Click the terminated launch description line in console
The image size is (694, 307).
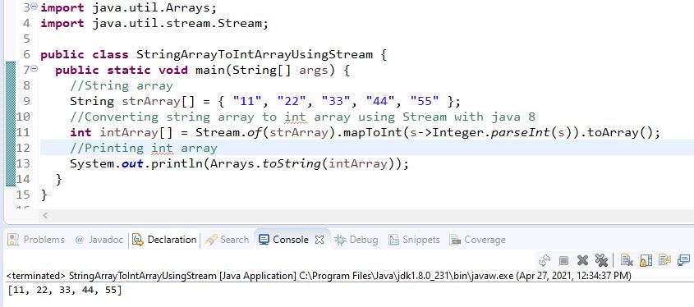(319, 276)
